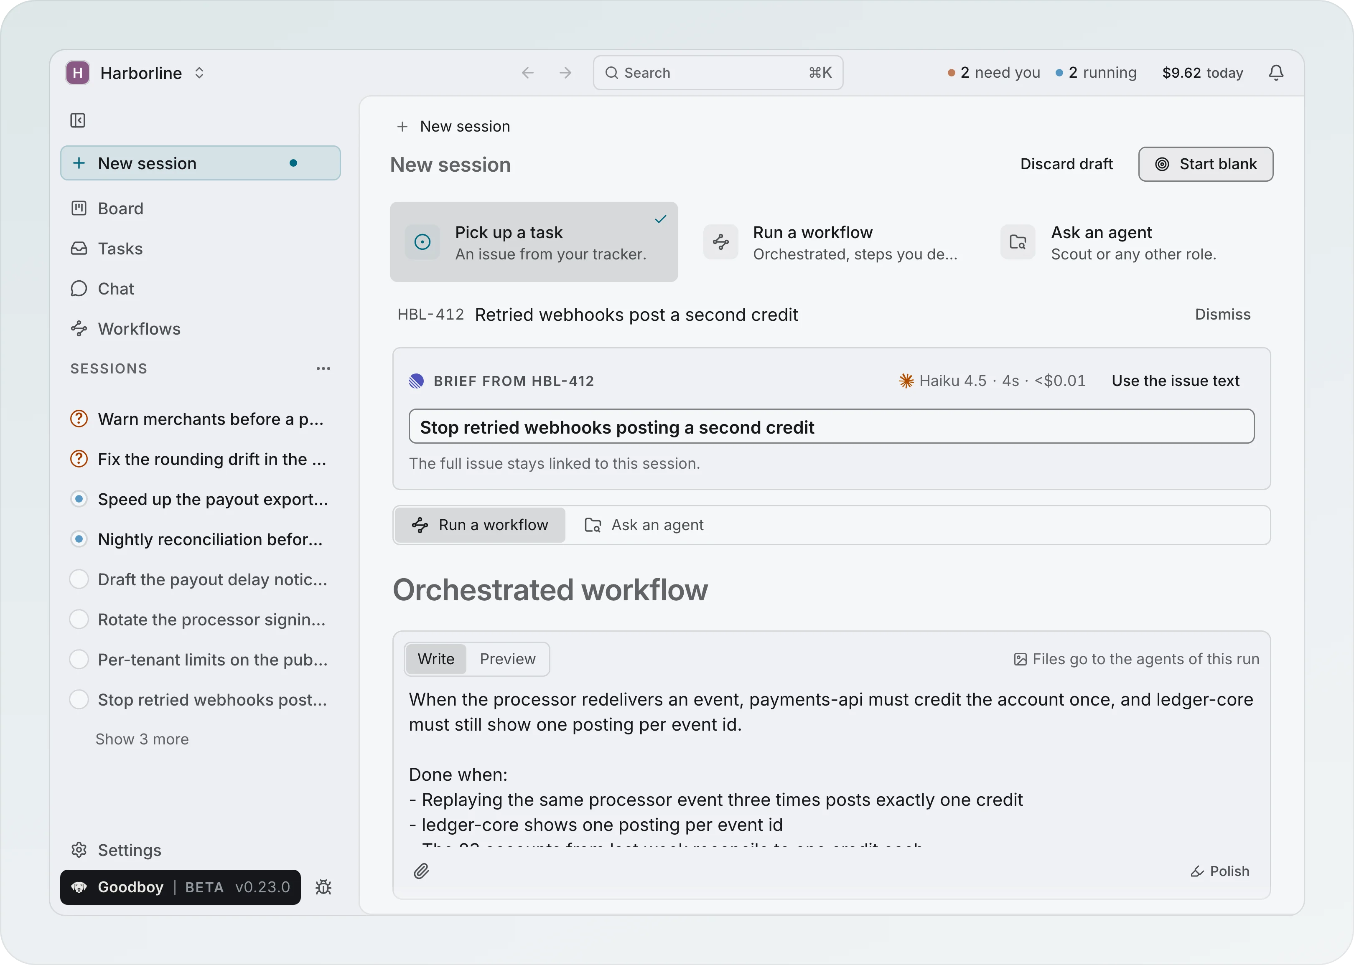
Task: Click Use the issue text
Action: tap(1175, 381)
